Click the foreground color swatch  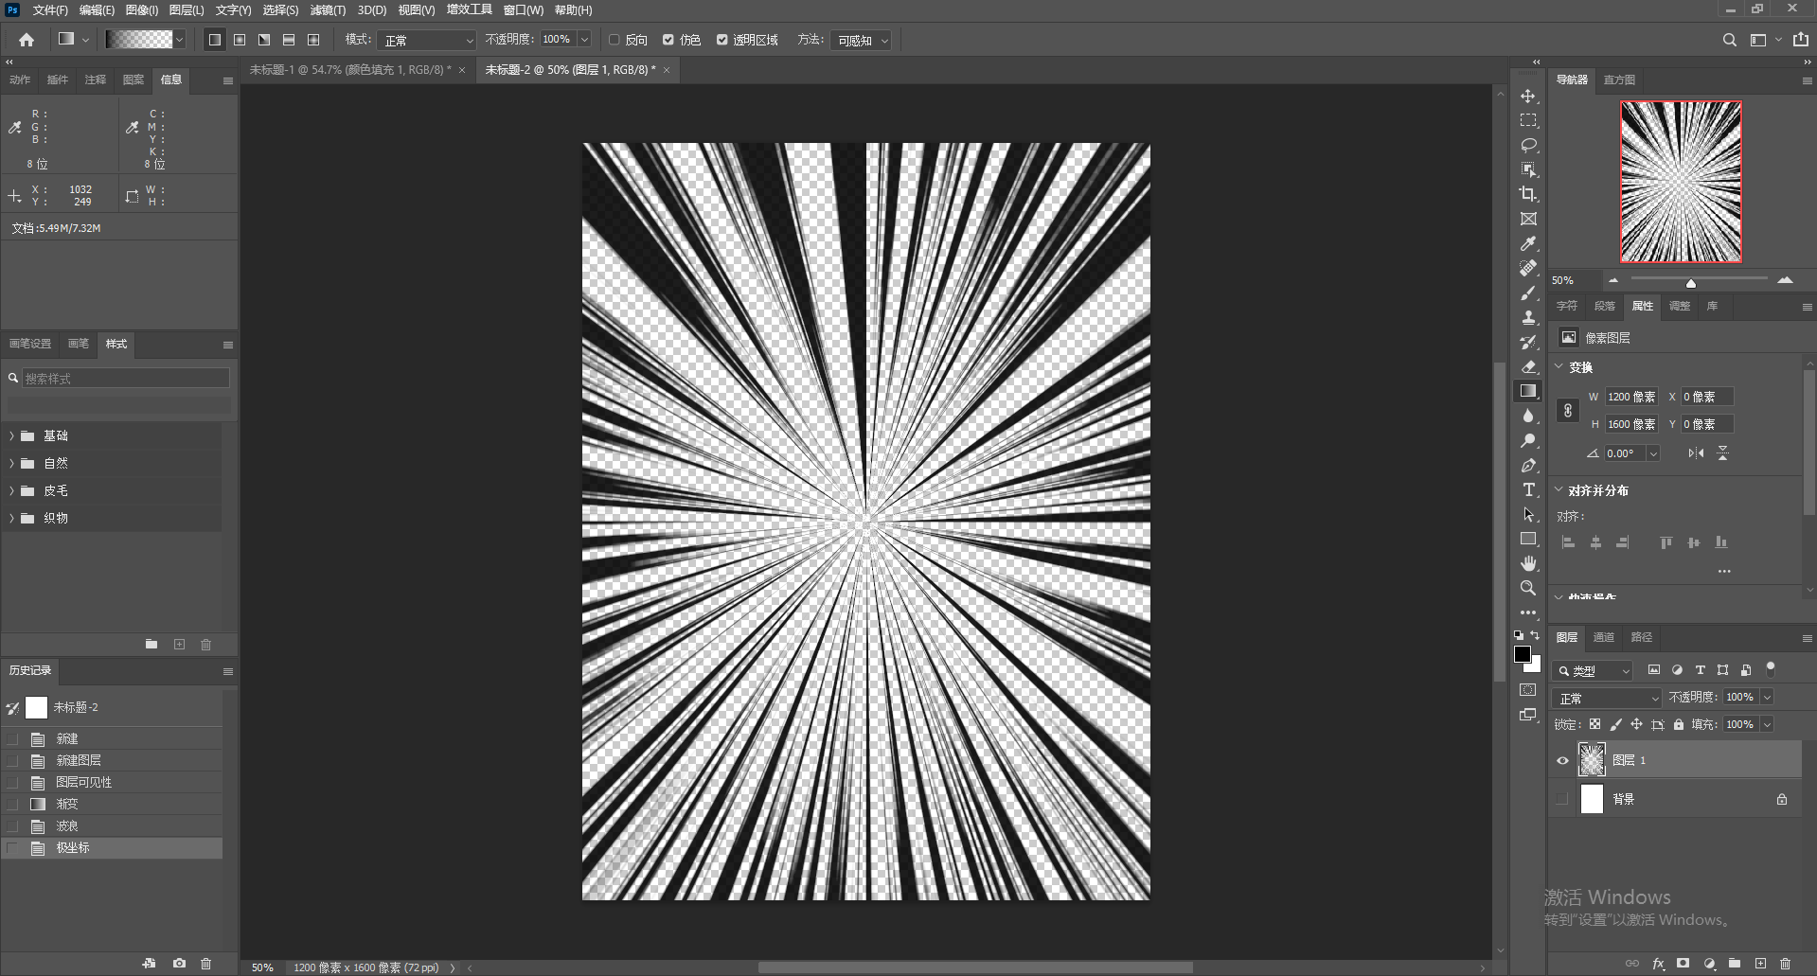point(1523,654)
